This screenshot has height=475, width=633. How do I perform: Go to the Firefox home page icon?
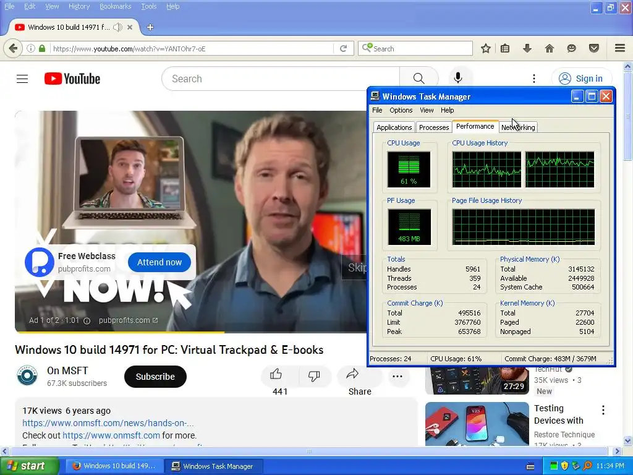pyautogui.click(x=550, y=48)
